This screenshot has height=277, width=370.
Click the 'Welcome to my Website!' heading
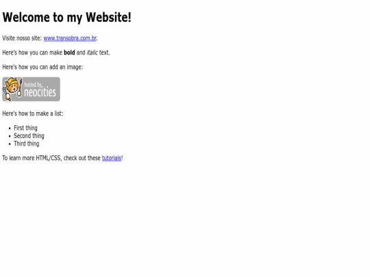click(66, 17)
